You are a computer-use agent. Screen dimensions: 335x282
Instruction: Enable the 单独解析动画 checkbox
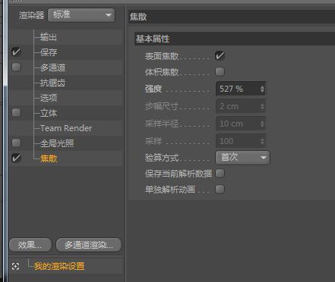click(x=220, y=189)
